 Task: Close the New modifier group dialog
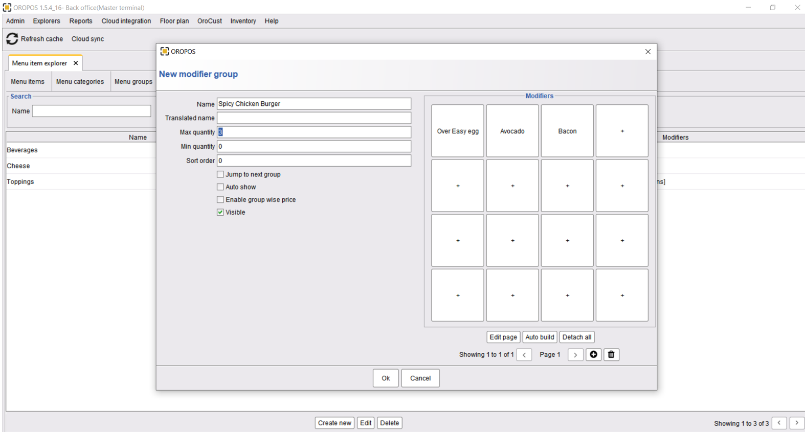click(x=648, y=52)
